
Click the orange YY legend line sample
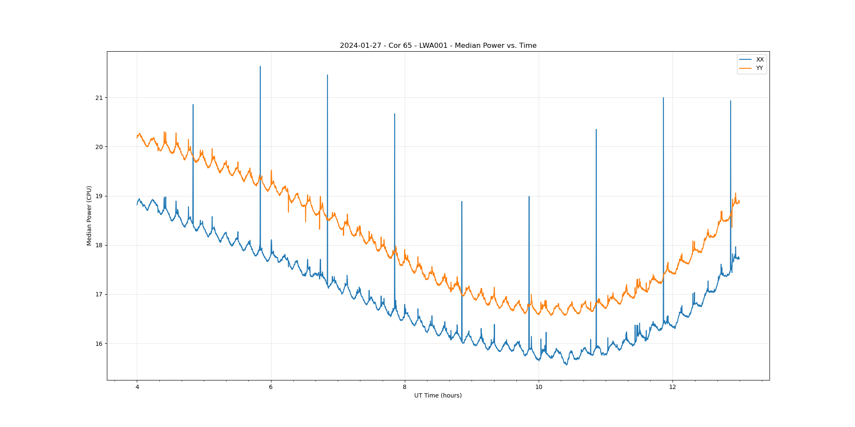point(746,68)
